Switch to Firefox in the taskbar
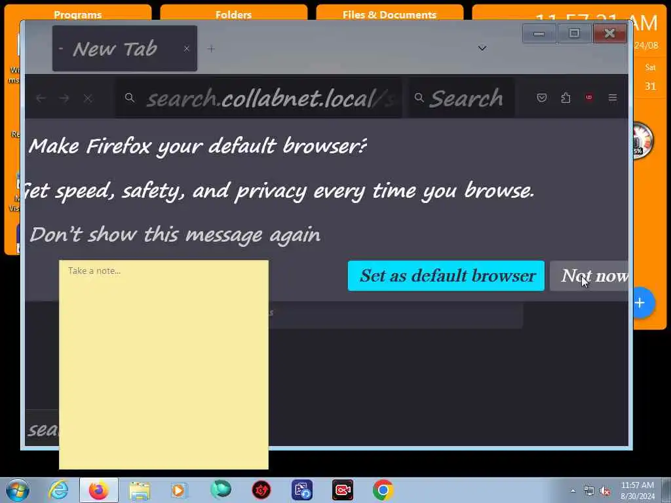 [98, 490]
